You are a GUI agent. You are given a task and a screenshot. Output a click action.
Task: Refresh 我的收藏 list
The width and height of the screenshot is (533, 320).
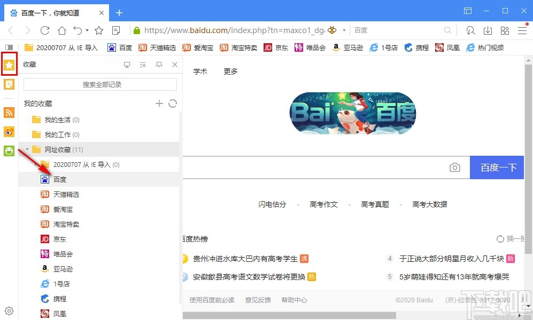pos(173,103)
